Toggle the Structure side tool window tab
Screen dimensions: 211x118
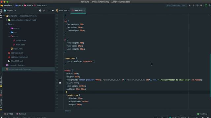(x=1, y=81)
